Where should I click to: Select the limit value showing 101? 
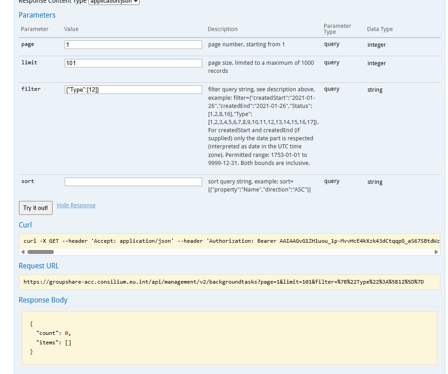[133, 62]
